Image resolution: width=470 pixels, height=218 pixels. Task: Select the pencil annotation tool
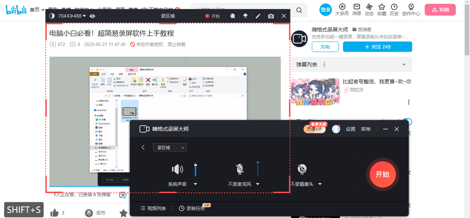258,16
